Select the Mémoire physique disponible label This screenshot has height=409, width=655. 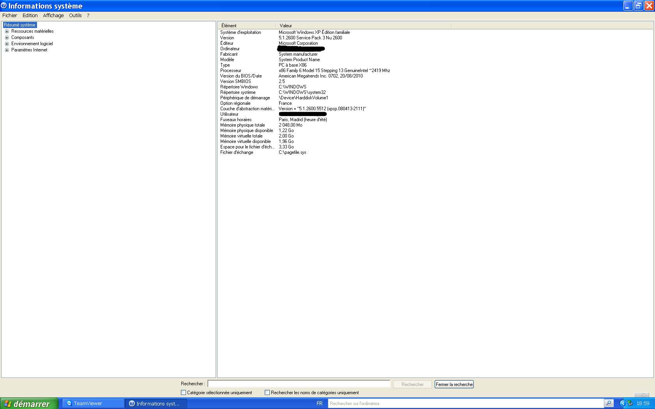tap(246, 130)
